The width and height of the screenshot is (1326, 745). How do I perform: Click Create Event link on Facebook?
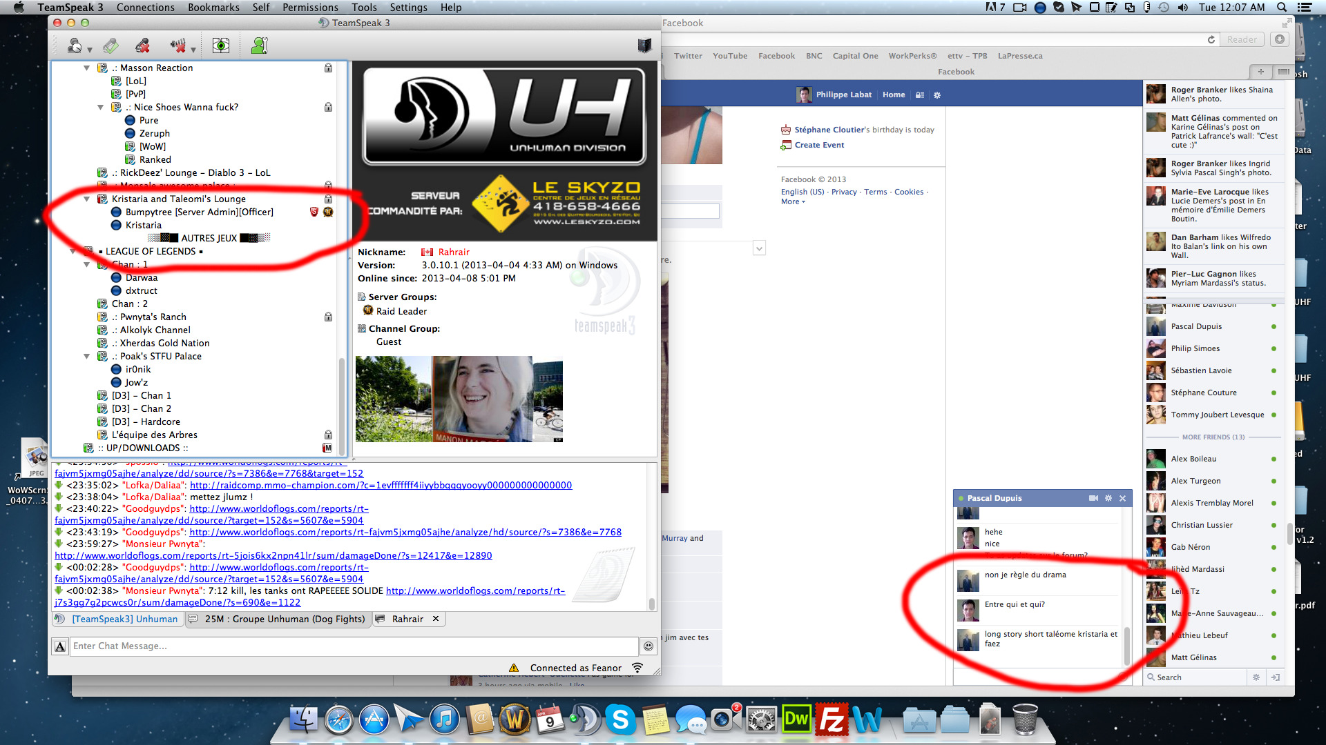coord(819,145)
